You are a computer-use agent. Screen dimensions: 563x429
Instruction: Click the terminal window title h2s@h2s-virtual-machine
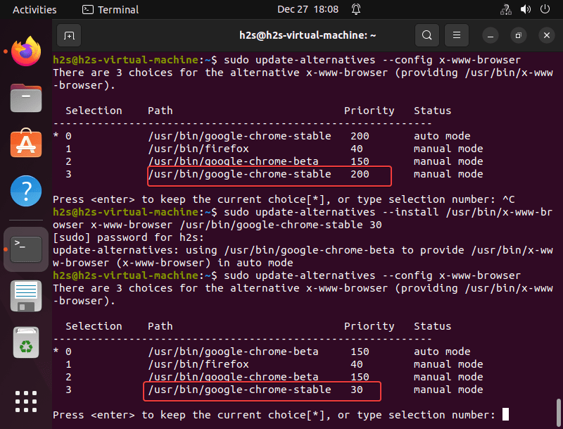308,35
